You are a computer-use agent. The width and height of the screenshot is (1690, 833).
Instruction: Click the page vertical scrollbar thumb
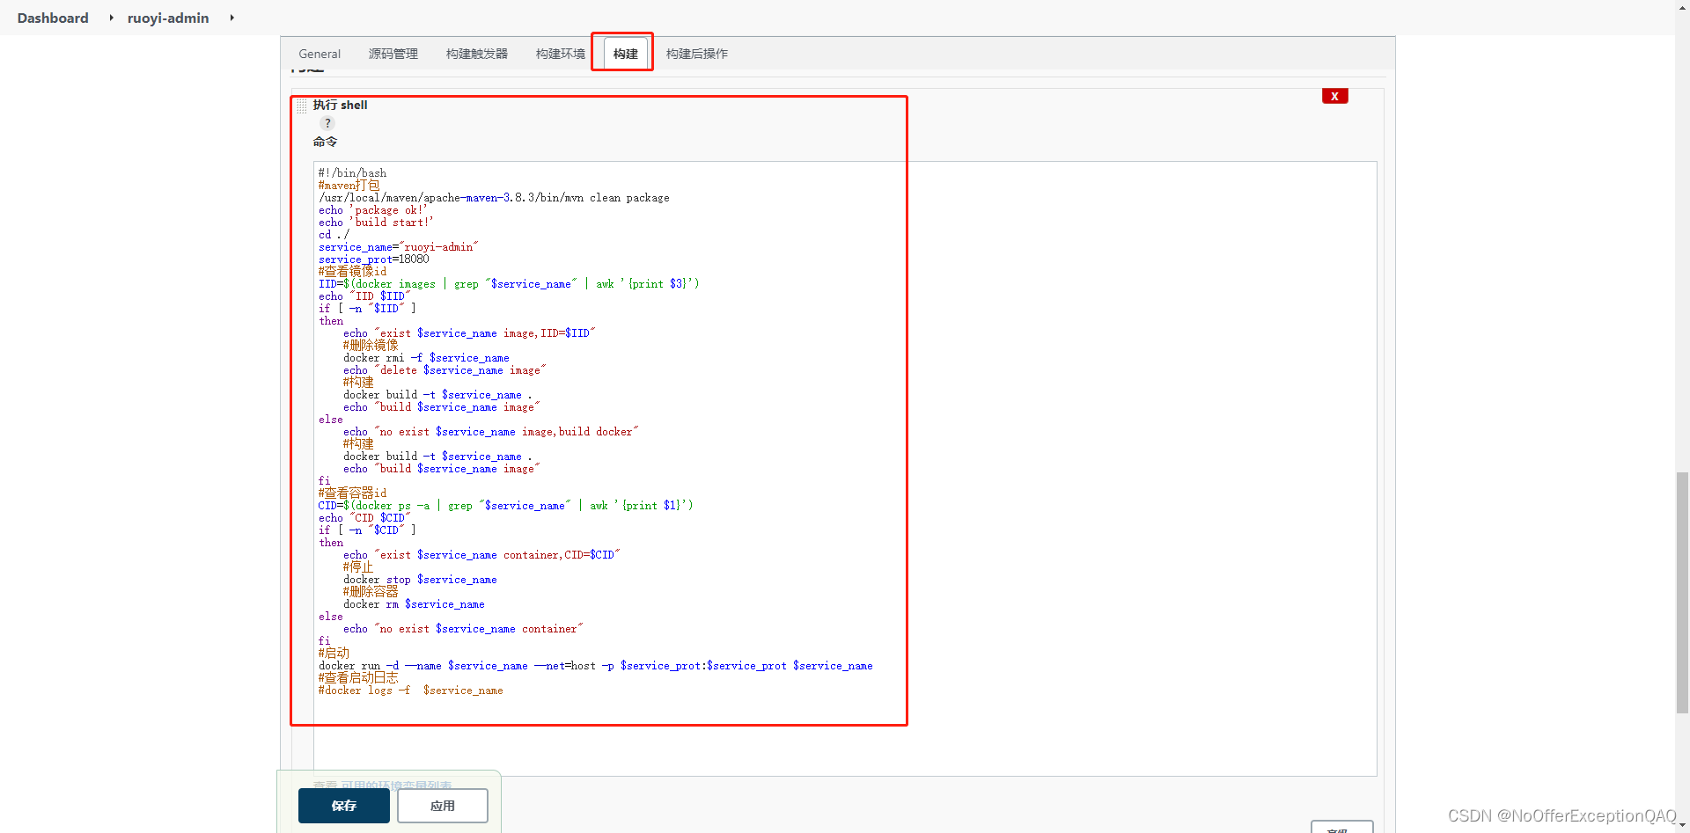pyautogui.click(x=1682, y=592)
